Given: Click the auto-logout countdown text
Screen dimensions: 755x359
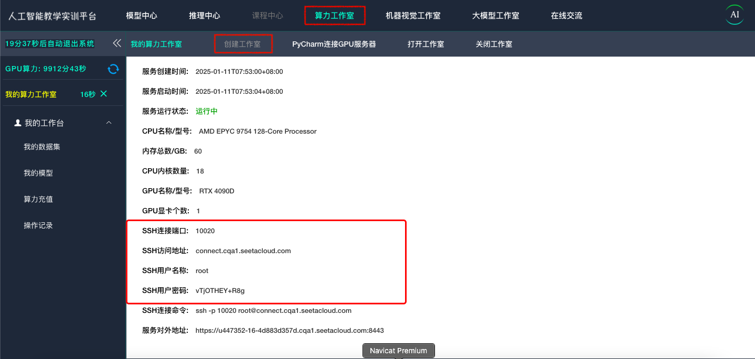Looking at the screenshot, I should 50,43.
